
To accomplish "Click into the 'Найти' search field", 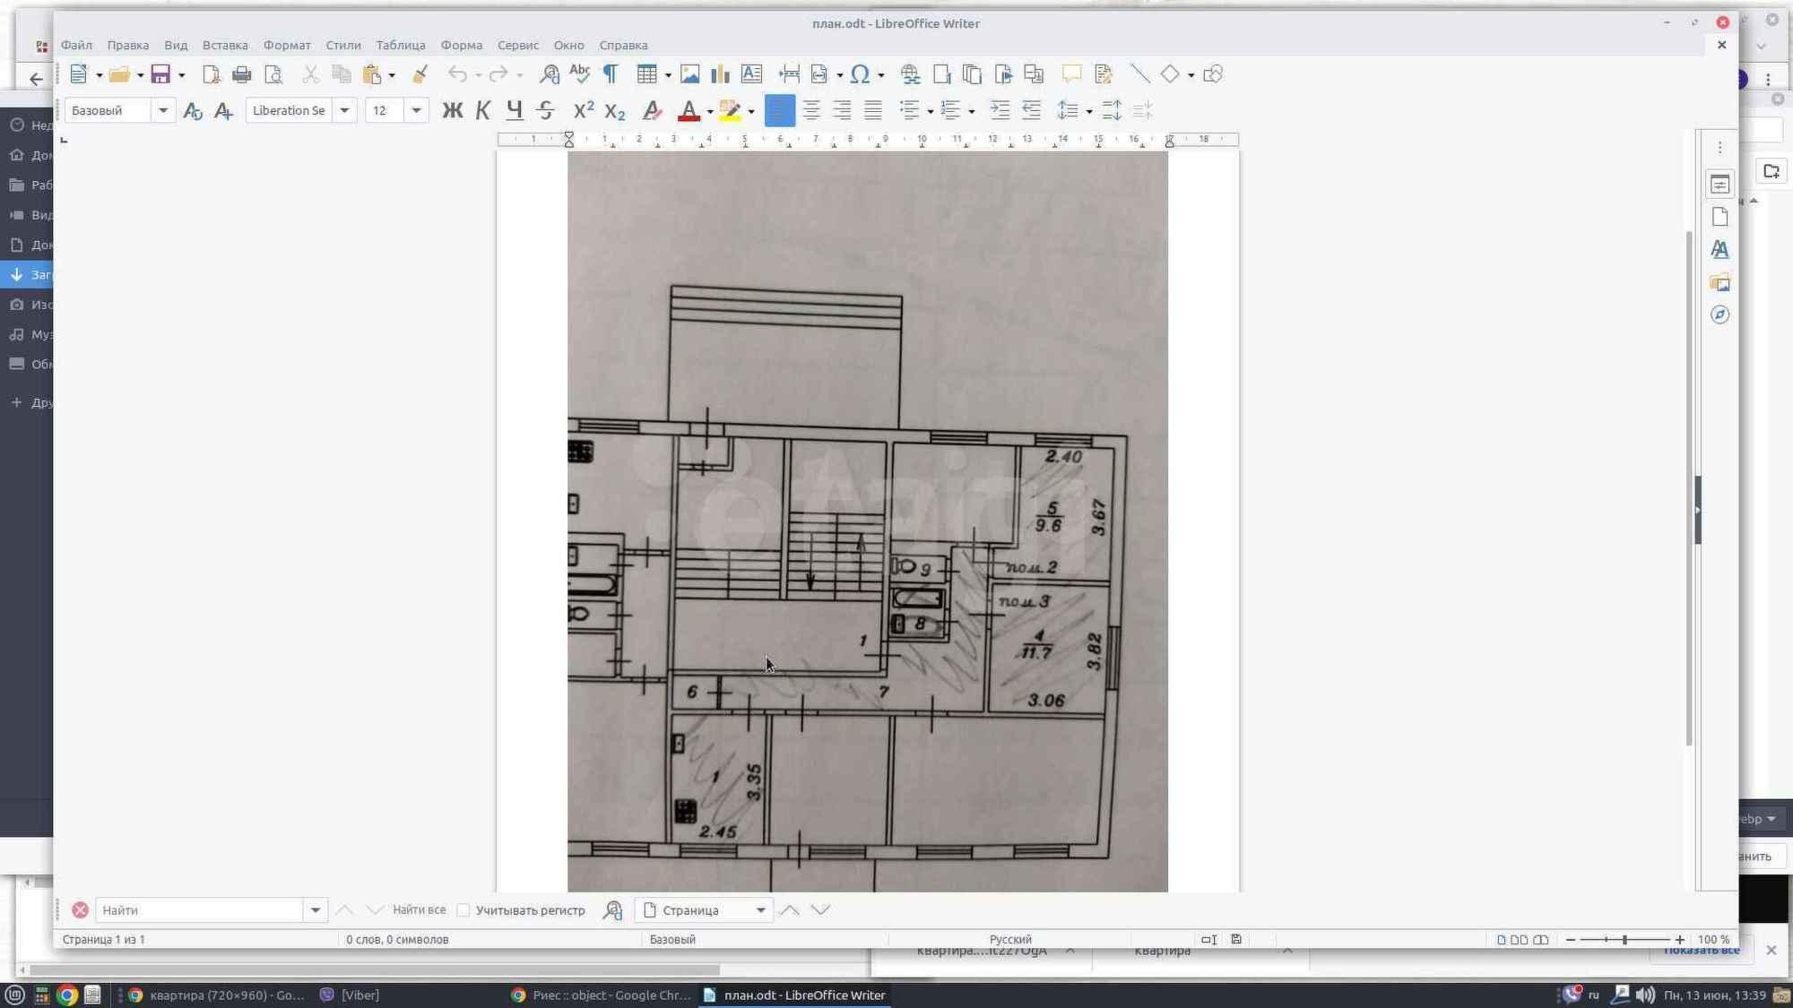I will (200, 910).
